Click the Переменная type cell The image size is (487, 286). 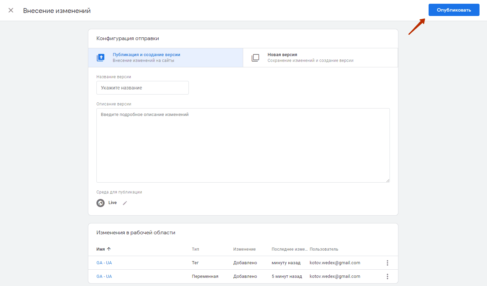[205, 276]
